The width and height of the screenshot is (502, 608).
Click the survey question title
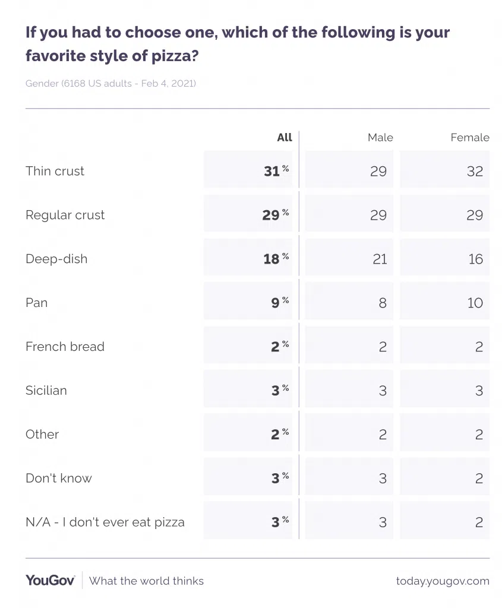[238, 44]
